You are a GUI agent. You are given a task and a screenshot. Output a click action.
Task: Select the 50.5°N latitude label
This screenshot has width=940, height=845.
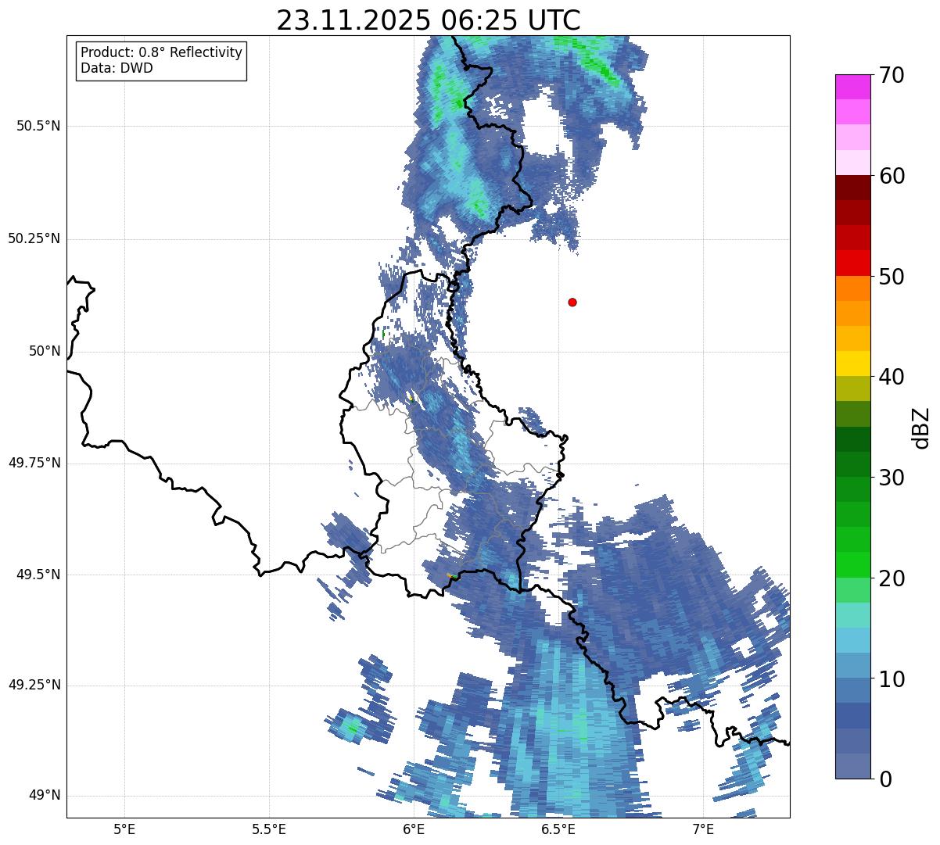(38, 126)
